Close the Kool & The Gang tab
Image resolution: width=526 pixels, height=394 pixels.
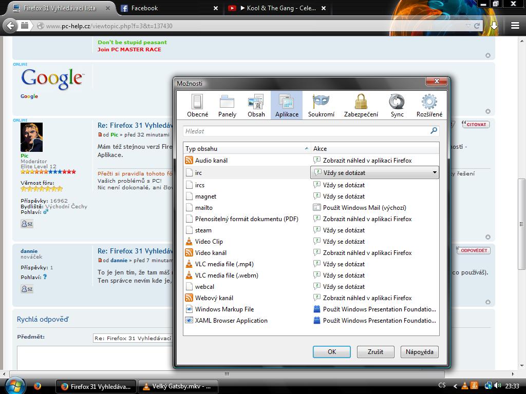[x=324, y=8]
